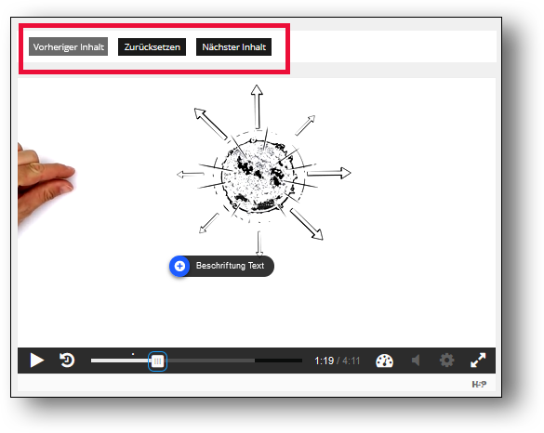Click the Vorheriger Inhalt button
Viewport: 544px width, 433px height.
(x=68, y=46)
